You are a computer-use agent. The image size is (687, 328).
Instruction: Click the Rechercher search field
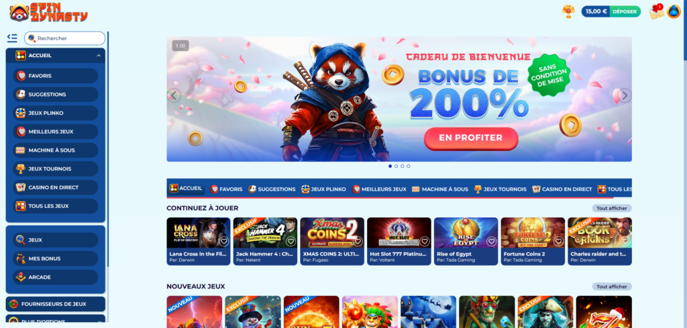click(65, 38)
